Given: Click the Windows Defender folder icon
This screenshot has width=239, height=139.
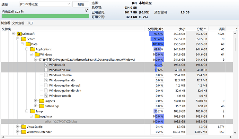Looking at the screenshot, I should (x=24, y=132).
